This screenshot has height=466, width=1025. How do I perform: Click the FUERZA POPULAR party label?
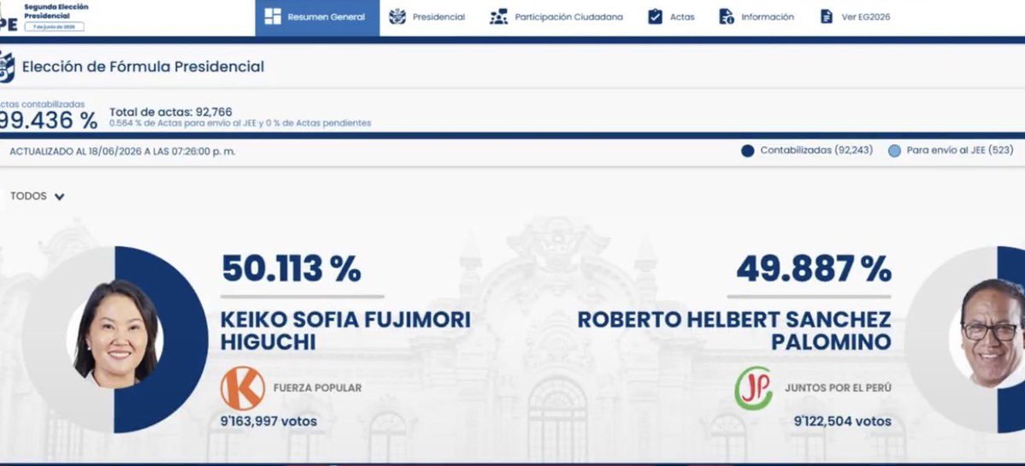coord(317,387)
